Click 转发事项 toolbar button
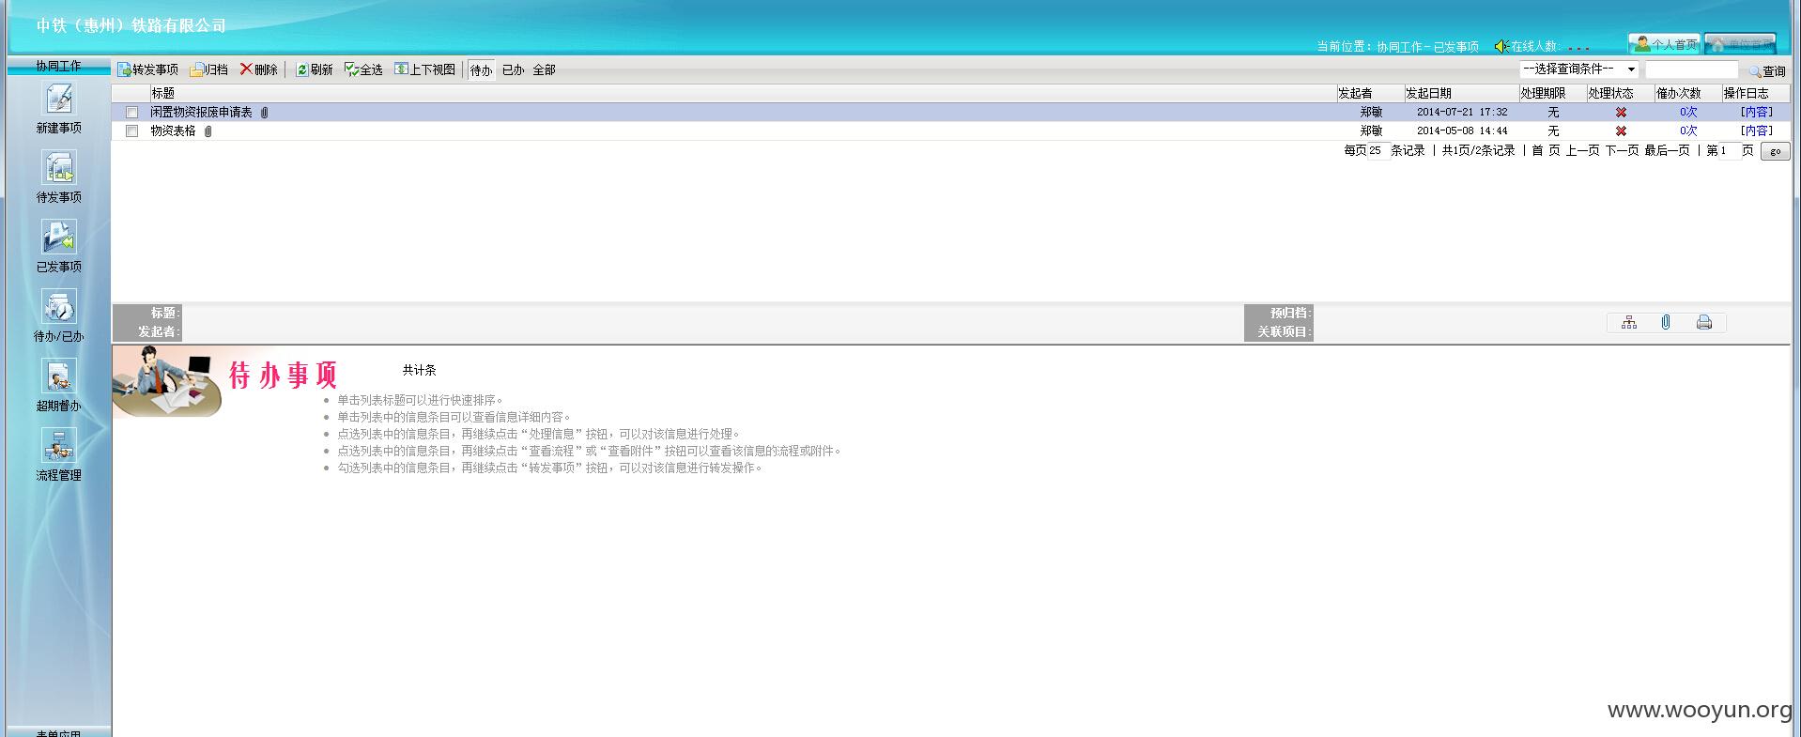The image size is (1801, 737). pyautogui.click(x=148, y=69)
